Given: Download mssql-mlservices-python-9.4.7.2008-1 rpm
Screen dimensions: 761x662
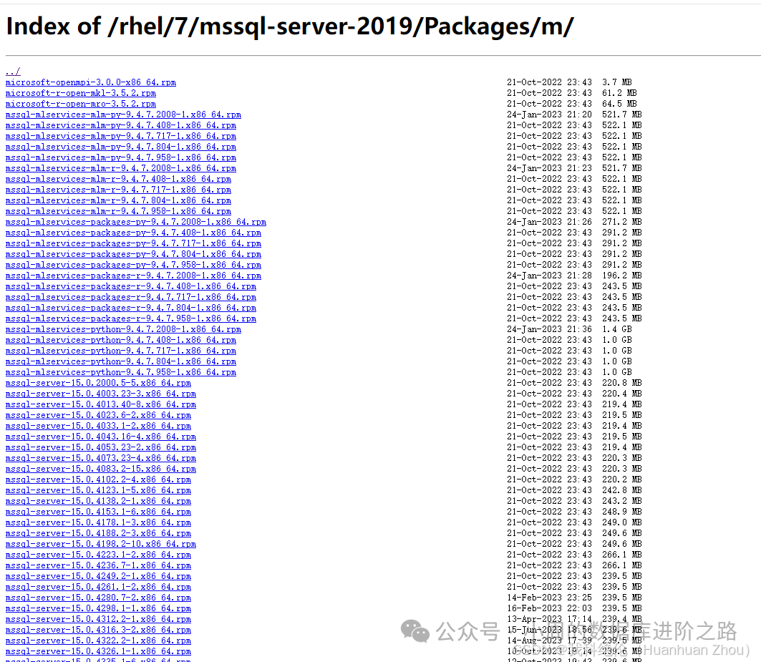Looking at the screenshot, I should [x=123, y=329].
